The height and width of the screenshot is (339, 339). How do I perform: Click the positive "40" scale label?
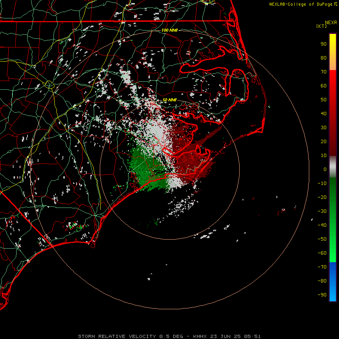(324, 113)
